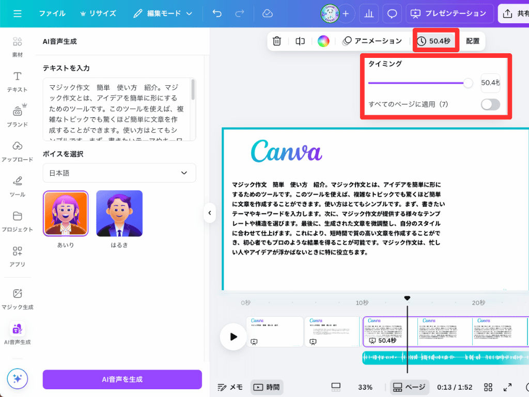Image resolution: width=529 pixels, height=397 pixels.
Task: Open the comments bubble icon
Action: tap(392, 13)
